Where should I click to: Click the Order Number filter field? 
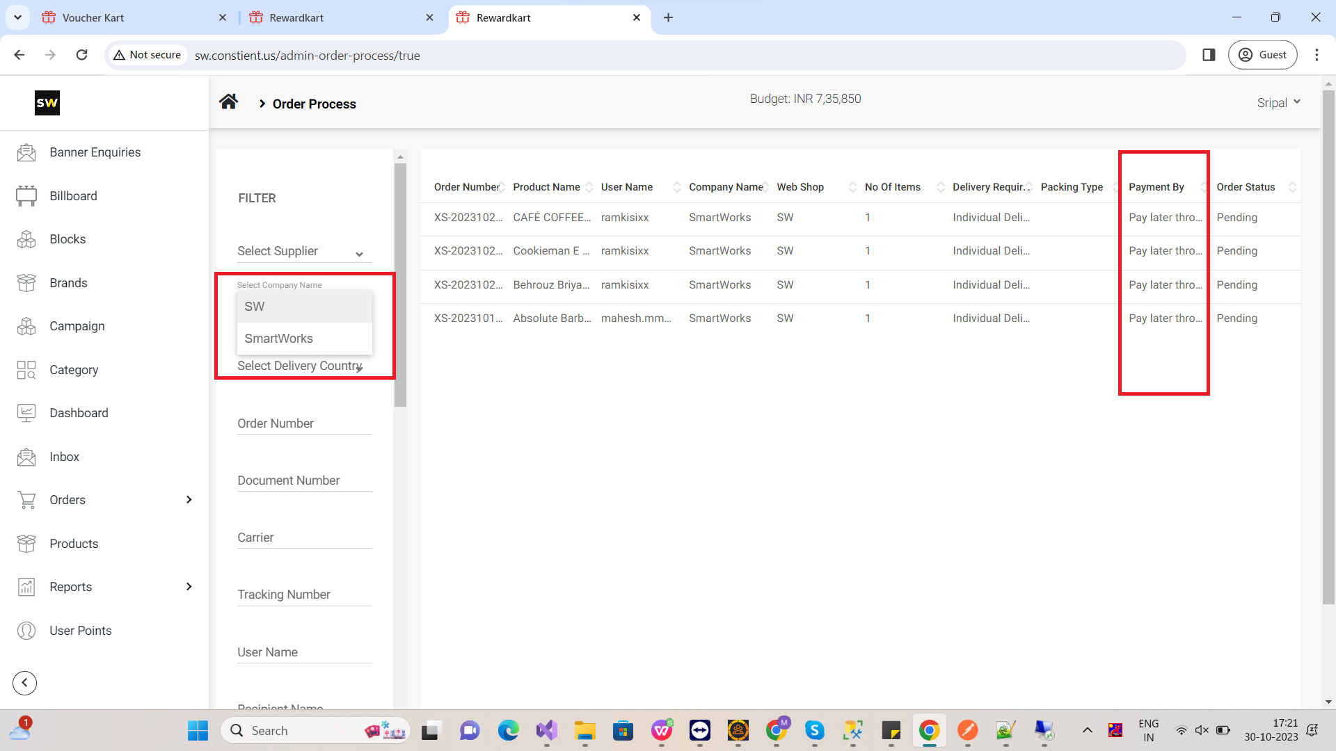305,423
